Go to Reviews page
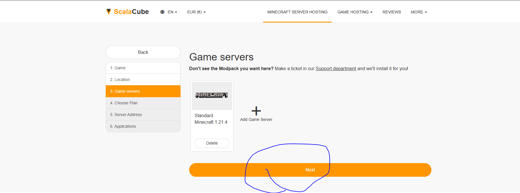The width and height of the screenshot is (520, 193). click(392, 12)
